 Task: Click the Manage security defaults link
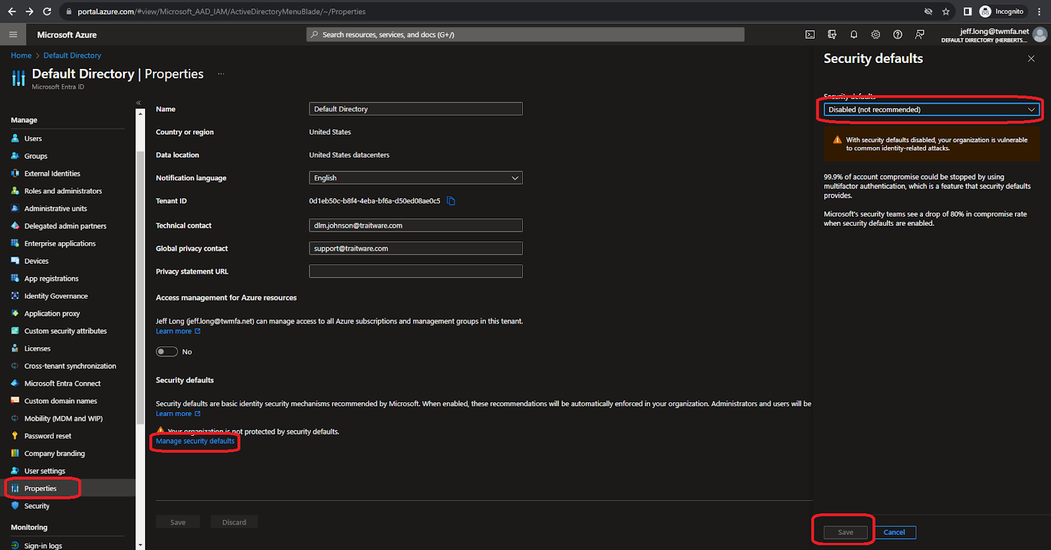(x=195, y=441)
